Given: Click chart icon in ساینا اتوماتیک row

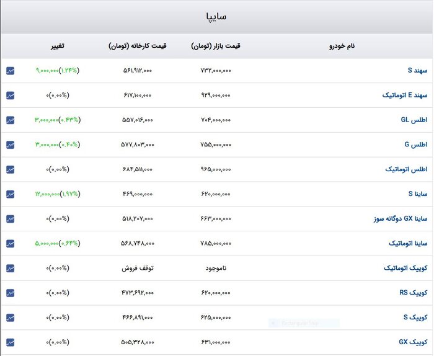Looking at the screenshot, I should pos(10,244).
